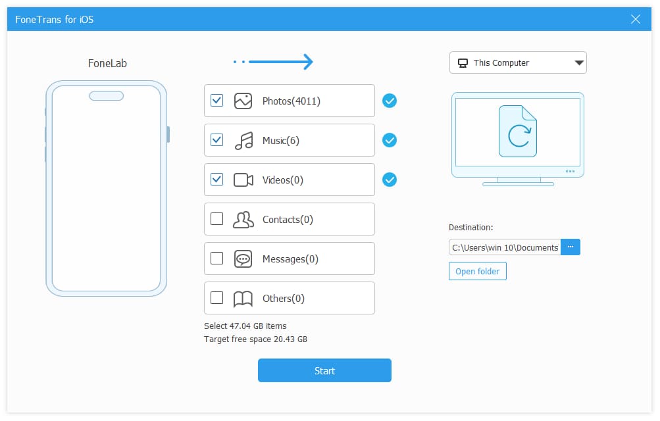Click the Contacts(0) label
This screenshot has width=660, height=421.
click(288, 220)
